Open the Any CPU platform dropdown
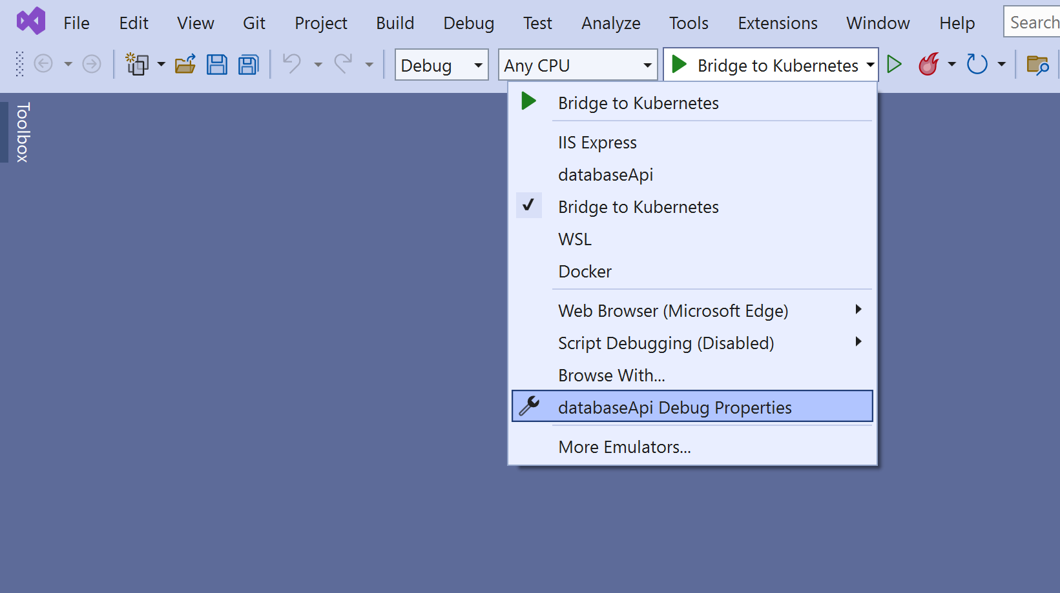Viewport: 1060px width, 593px height. (577, 65)
